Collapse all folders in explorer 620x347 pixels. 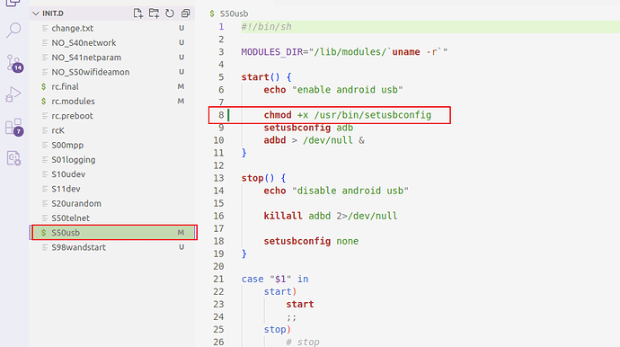[x=185, y=13]
